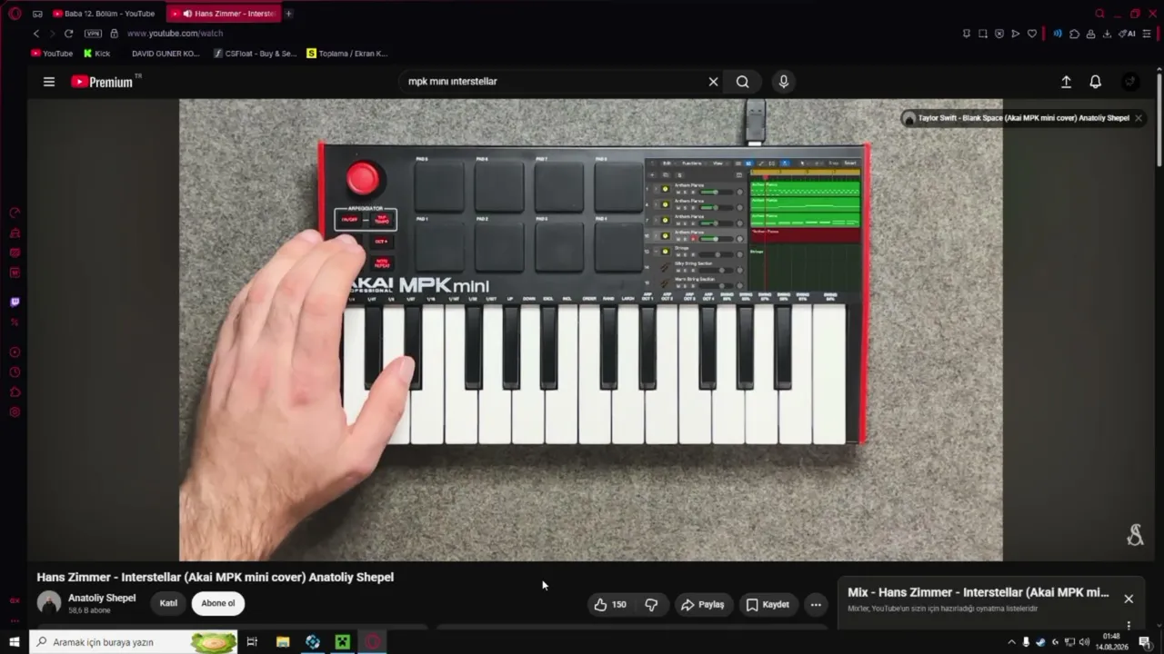Image resolution: width=1164 pixels, height=654 pixels.
Task: Open the Windows Start menu
Action: (x=14, y=642)
